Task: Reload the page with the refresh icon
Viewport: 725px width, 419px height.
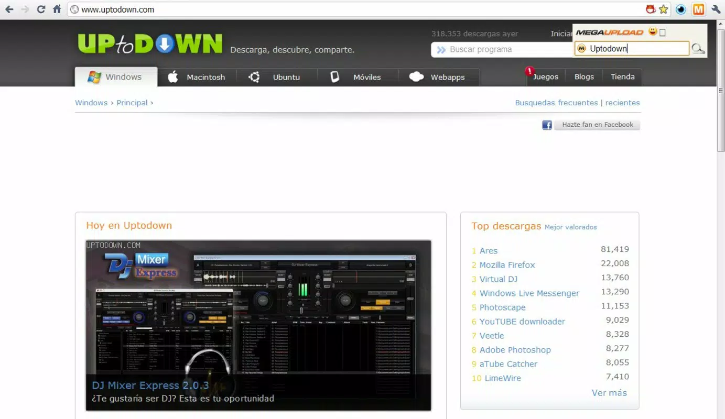Action: 41,9
